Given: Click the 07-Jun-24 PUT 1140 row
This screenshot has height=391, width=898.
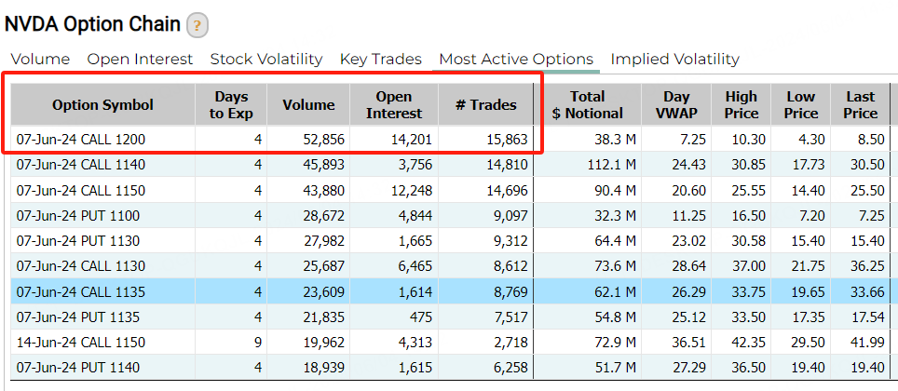Looking at the screenshot, I should pos(450,367).
